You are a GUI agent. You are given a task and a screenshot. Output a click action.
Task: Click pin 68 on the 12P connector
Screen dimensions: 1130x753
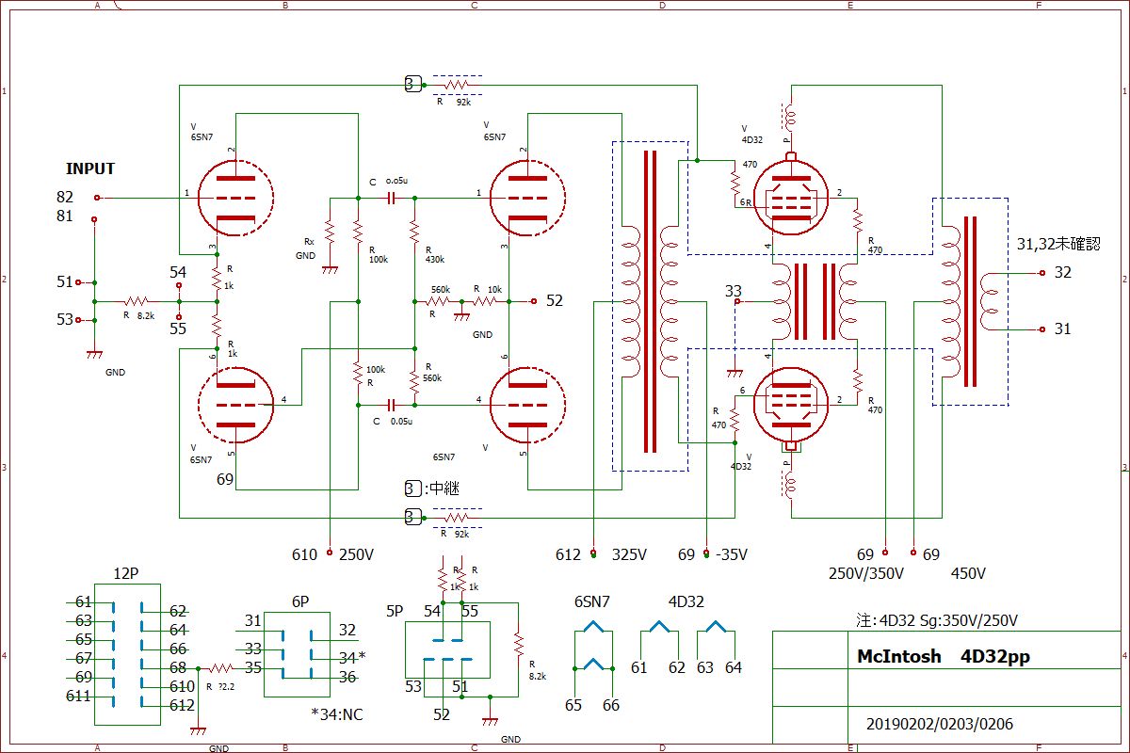tap(179, 667)
